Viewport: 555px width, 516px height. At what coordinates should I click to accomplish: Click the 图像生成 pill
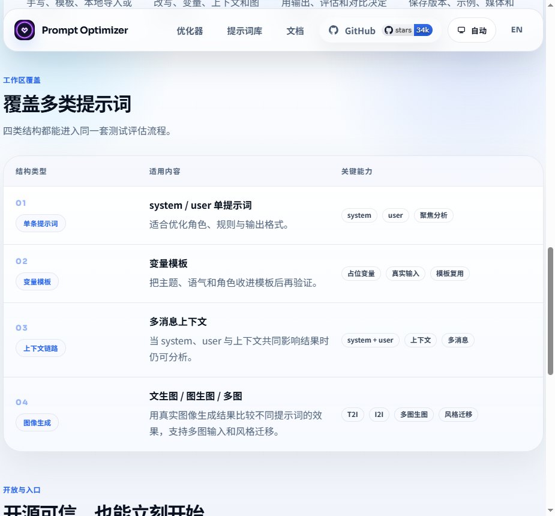coord(37,422)
